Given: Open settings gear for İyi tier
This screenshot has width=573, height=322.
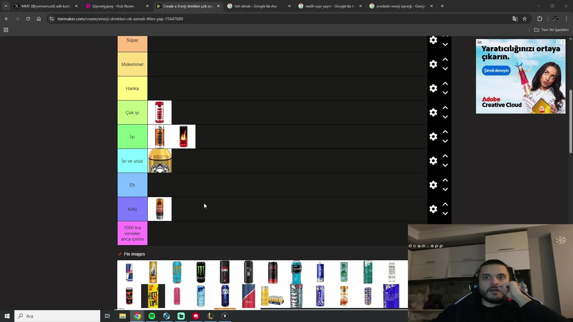Looking at the screenshot, I should (x=433, y=137).
